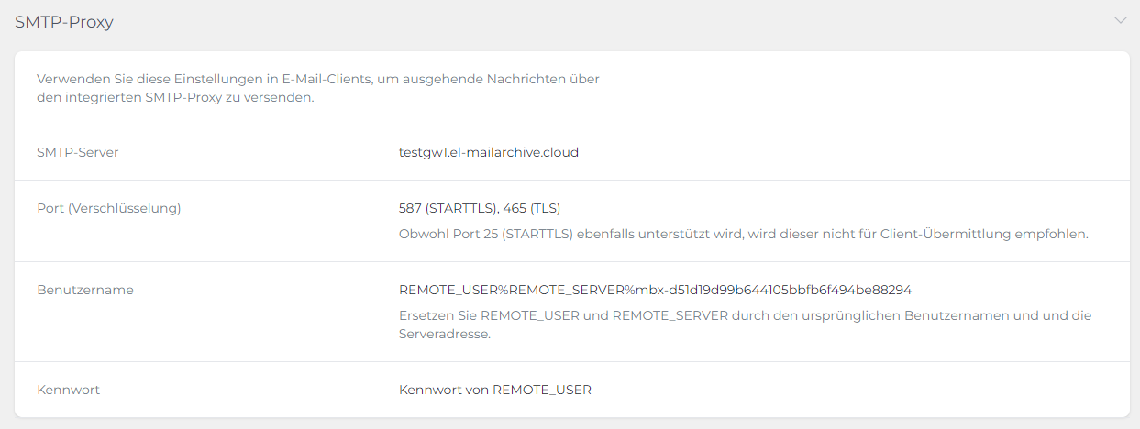The width and height of the screenshot is (1140, 429).
Task: Select the intro line mentioning E-Mail-Clients
Action: 317,79
